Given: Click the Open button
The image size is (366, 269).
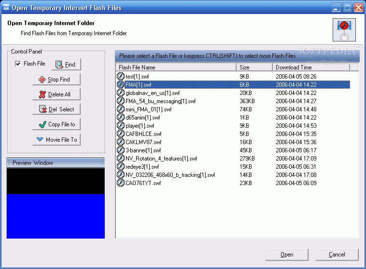Looking at the screenshot, I should point(287,255).
